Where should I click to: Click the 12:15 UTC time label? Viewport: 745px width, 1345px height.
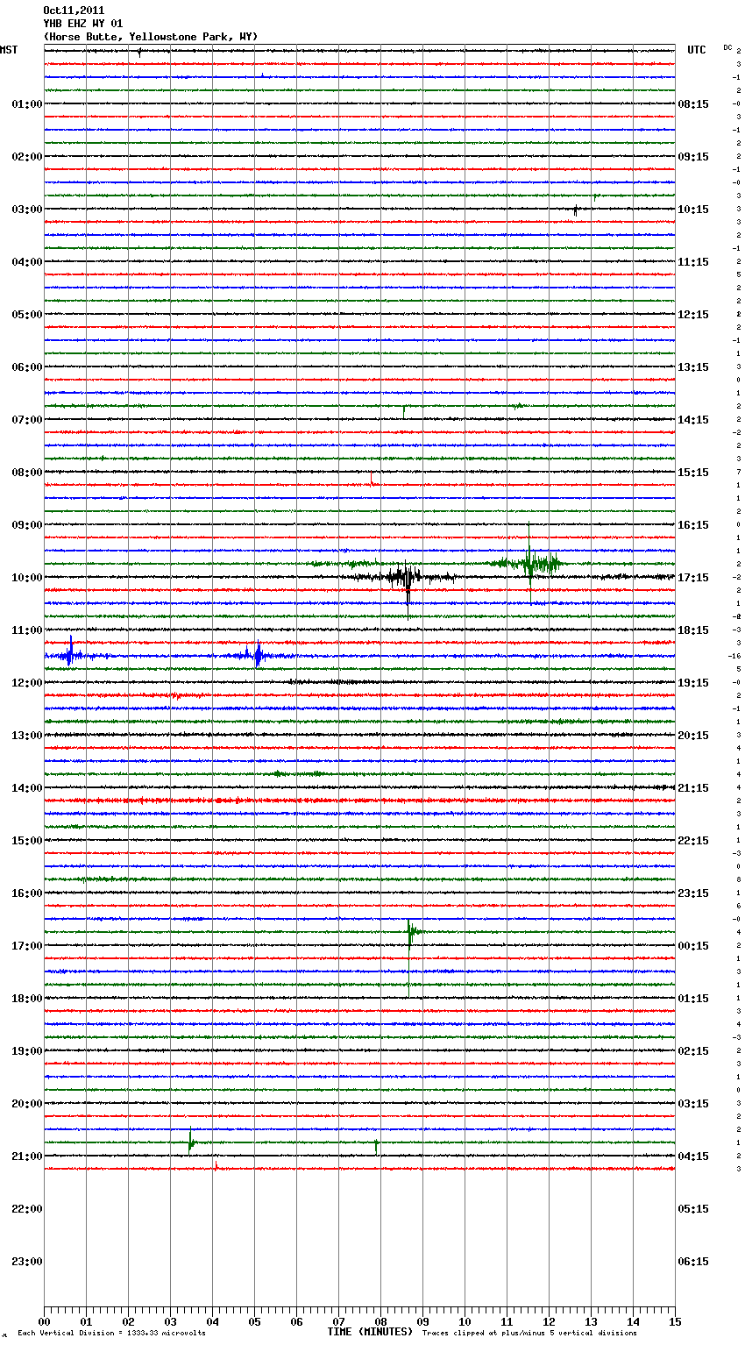pos(693,315)
